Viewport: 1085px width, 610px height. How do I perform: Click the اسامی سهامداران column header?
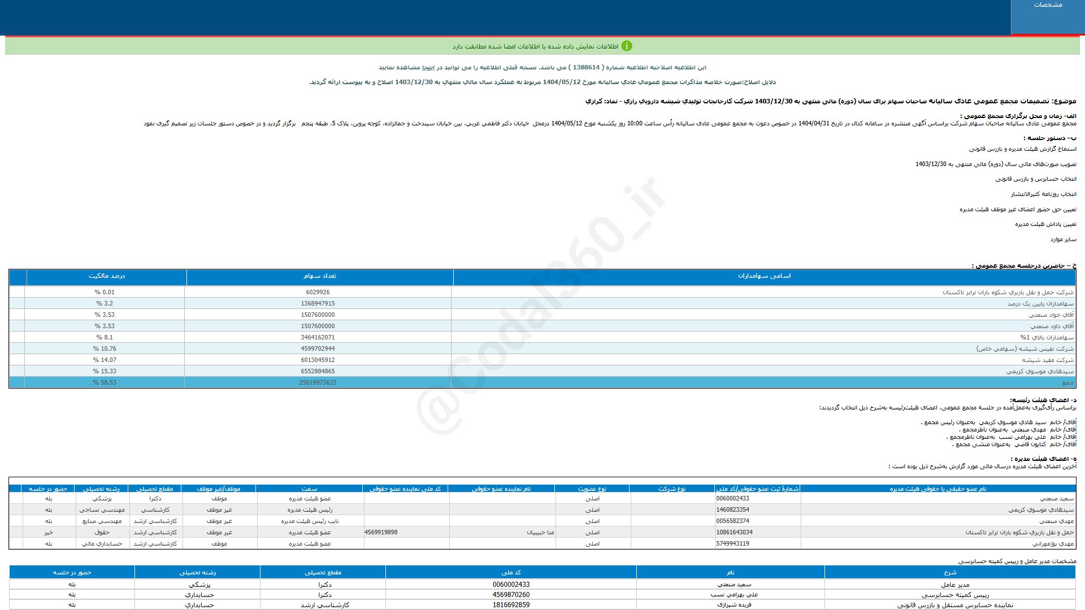764,276
